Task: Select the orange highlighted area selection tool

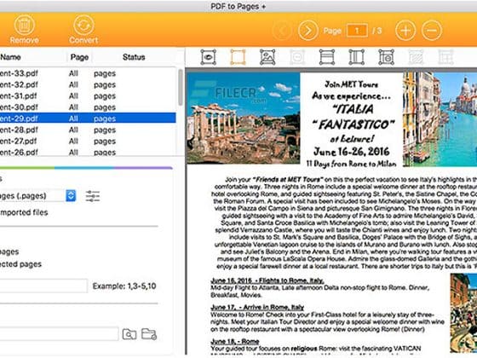Action: point(238,57)
